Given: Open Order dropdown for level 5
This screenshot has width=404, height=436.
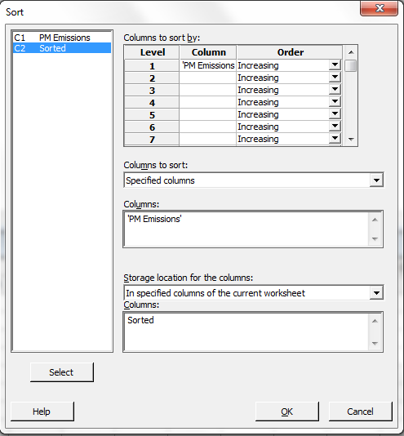Looking at the screenshot, I should tap(335, 114).
